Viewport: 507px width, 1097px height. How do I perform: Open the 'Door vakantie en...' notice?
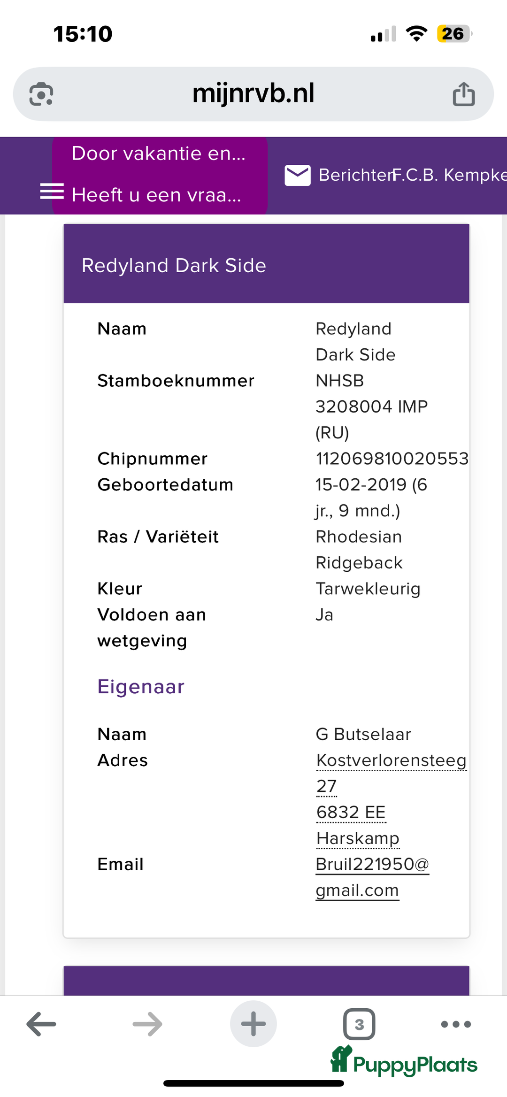tap(159, 153)
